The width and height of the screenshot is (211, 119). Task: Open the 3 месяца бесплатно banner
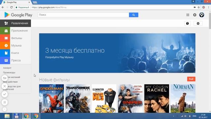pos(117,53)
